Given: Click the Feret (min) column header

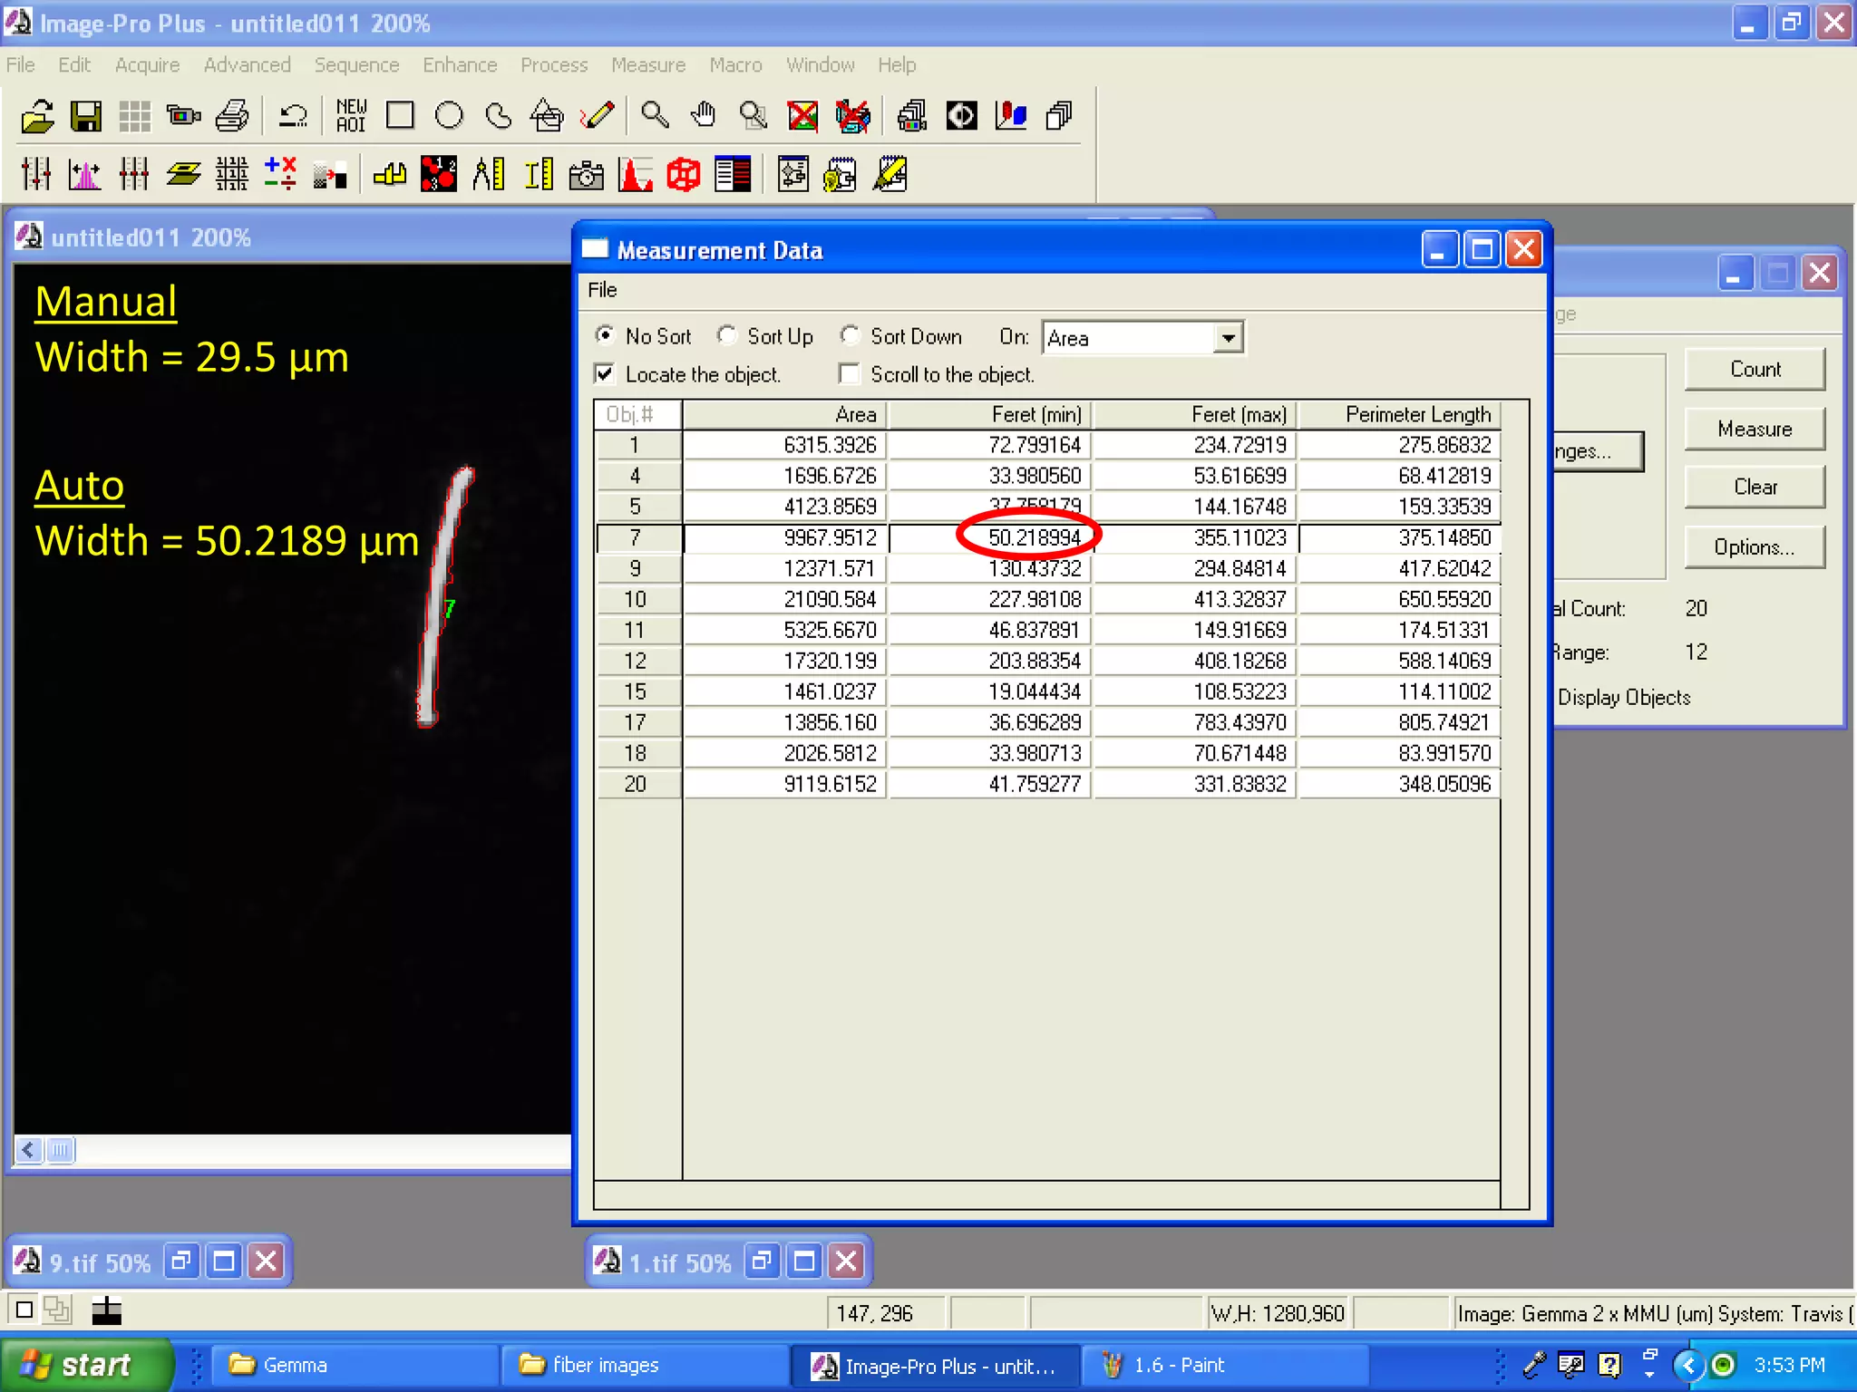Looking at the screenshot, I should tap(989, 415).
